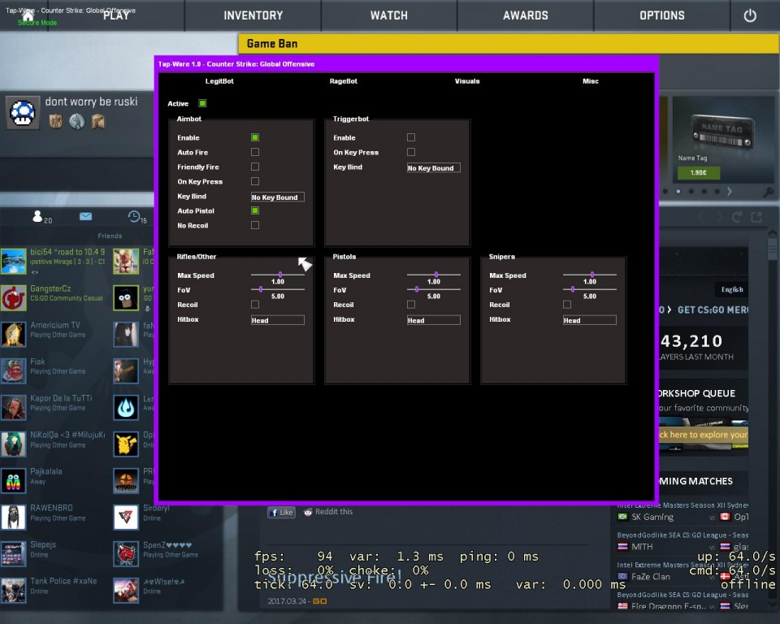This screenshot has height=624, width=780.
Task: Open the OPTIONS menu
Action: (662, 15)
